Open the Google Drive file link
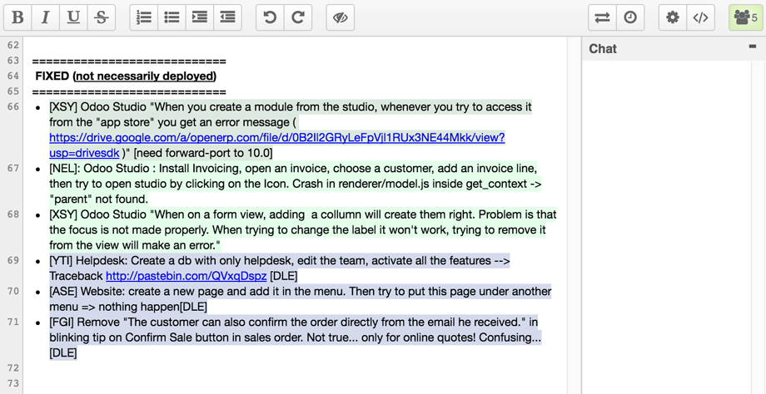 277,137
